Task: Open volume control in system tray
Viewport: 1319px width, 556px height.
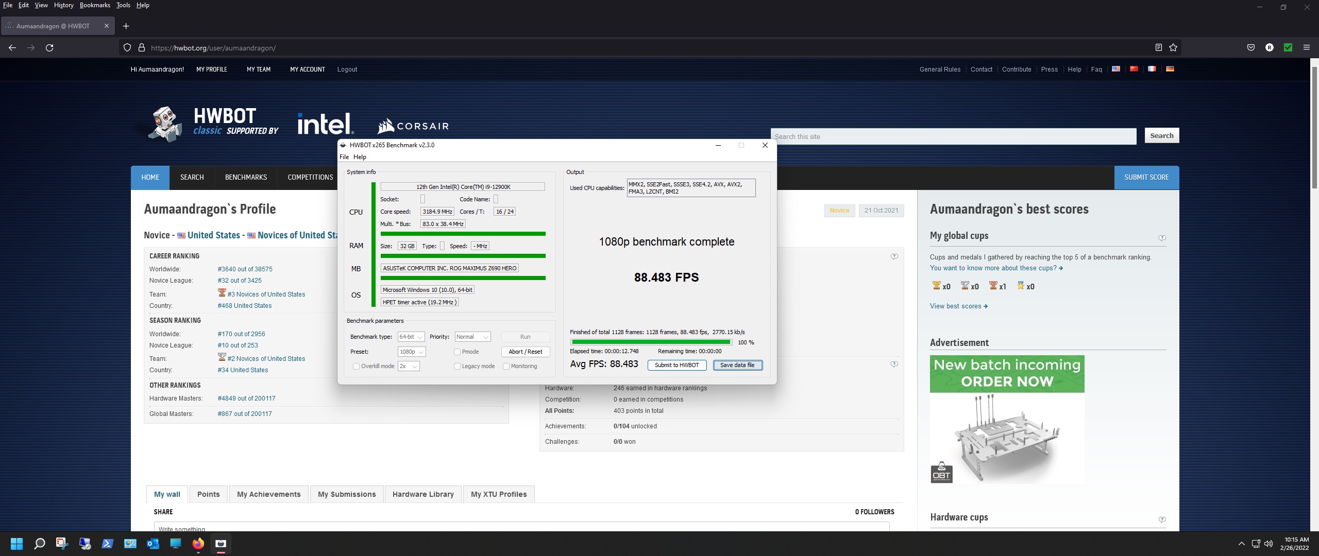Action: coord(1269,544)
